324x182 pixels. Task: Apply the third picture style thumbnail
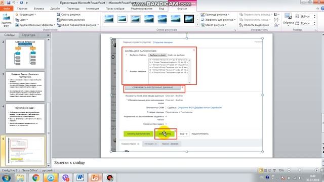pos(136,19)
